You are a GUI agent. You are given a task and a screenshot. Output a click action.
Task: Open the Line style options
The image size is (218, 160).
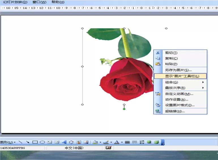pos(127,142)
